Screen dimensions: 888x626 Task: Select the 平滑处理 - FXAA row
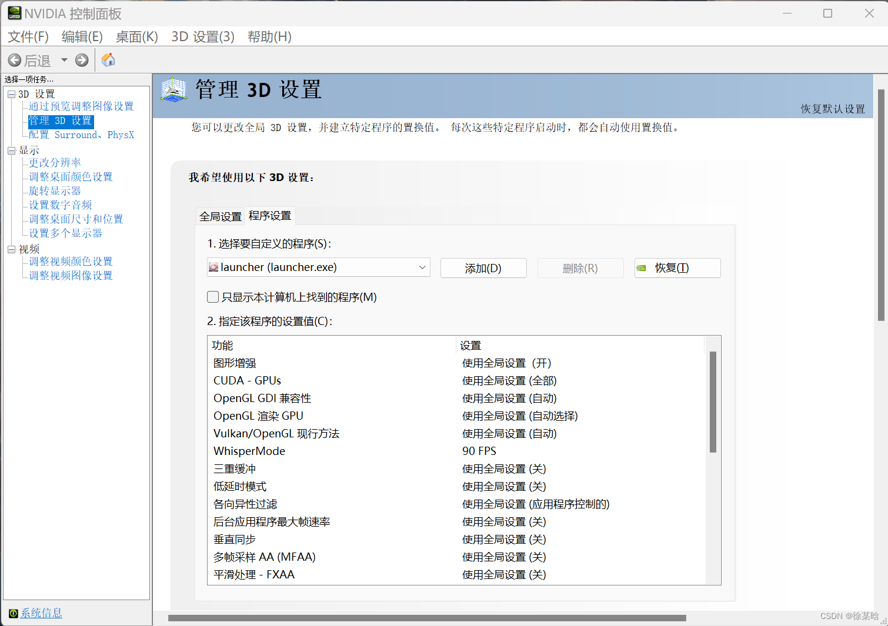click(456, 575)
